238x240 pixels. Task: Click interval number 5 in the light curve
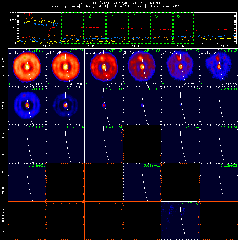coord(156,16)
